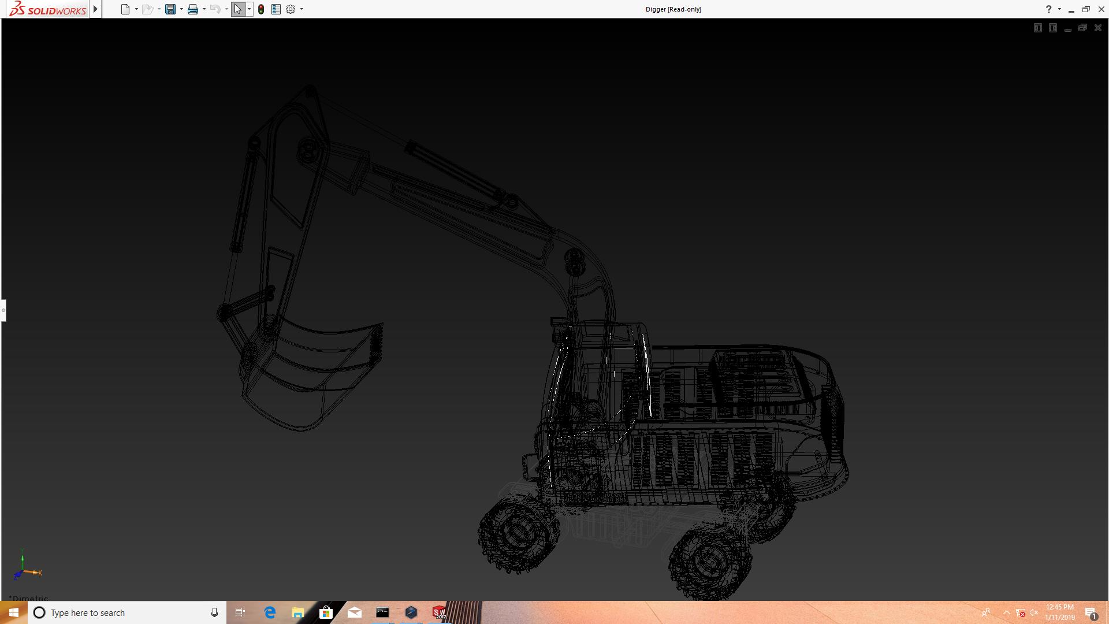Open File Properties list icon
Image resolution: width=1109 pixels, height=624 pixels.
[276, 9]
